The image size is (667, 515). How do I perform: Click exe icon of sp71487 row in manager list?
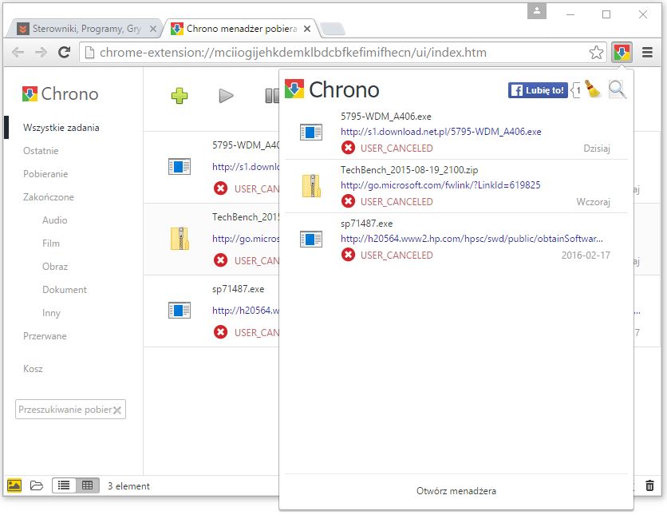[x=179, y=311]
